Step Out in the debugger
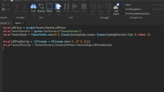The image size is (164, 92). [x=109, y=9]
